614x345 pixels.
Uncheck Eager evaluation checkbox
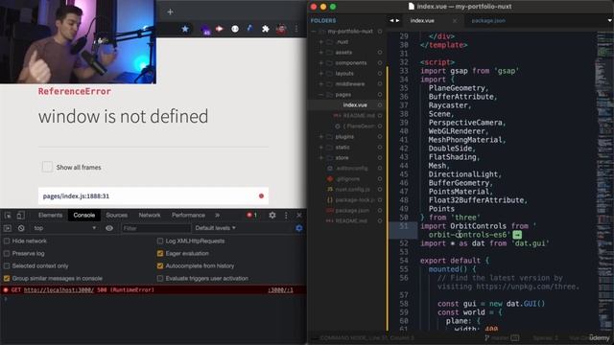click(x=160, y=253)
